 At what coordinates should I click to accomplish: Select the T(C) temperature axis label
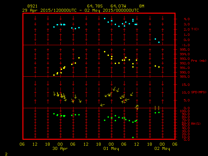click(x=195, y=29)
